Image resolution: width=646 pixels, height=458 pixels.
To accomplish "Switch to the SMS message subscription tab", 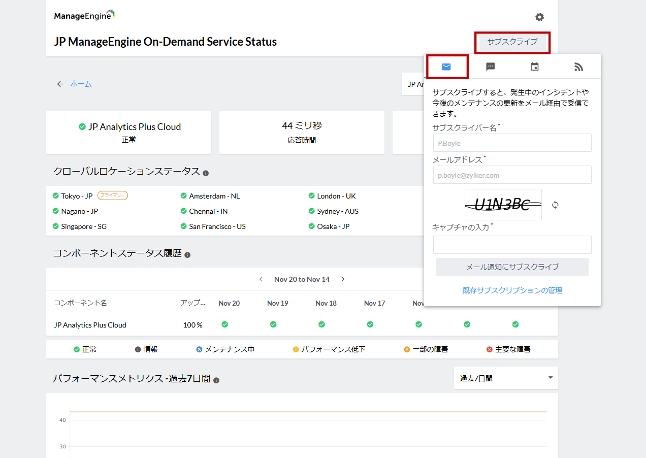I will [x=490, y=67].
